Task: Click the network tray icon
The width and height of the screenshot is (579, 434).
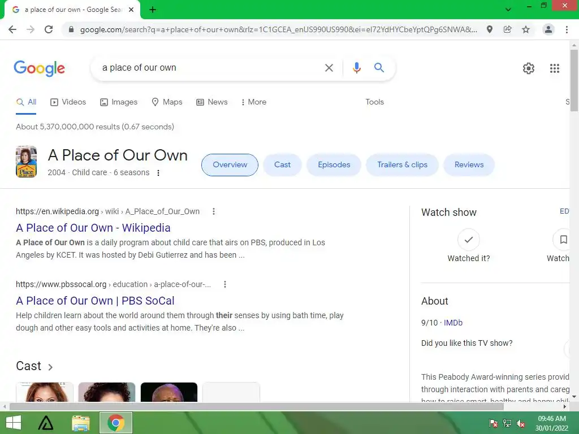Action: click(x=507, y=423)
